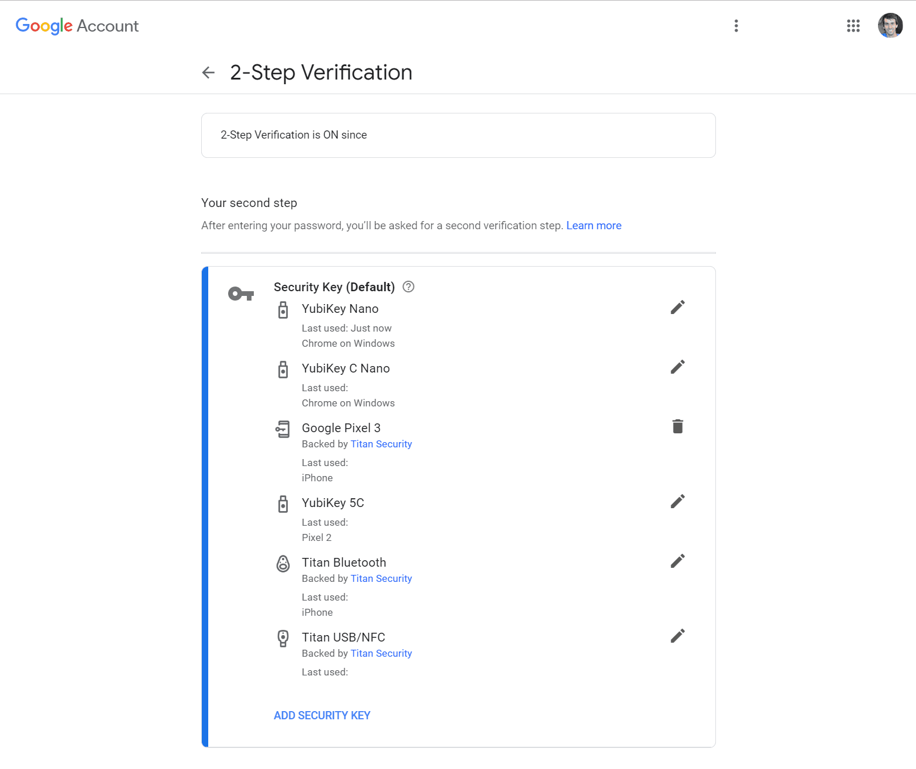
Task: Open Titan Security link under Titan Bluetooth
Action: click(x=381, y=578)
